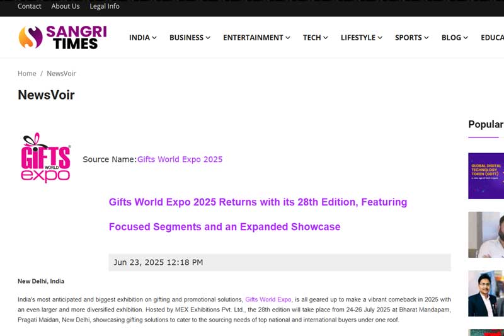Open the ENTERTAINMENT menu item
504x336 pixels.
(x=253, y=38)
